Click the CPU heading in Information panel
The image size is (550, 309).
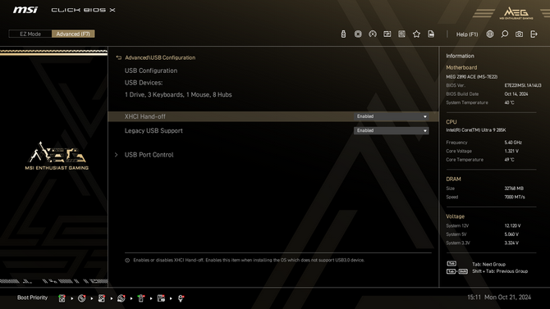tap(451, 122)
